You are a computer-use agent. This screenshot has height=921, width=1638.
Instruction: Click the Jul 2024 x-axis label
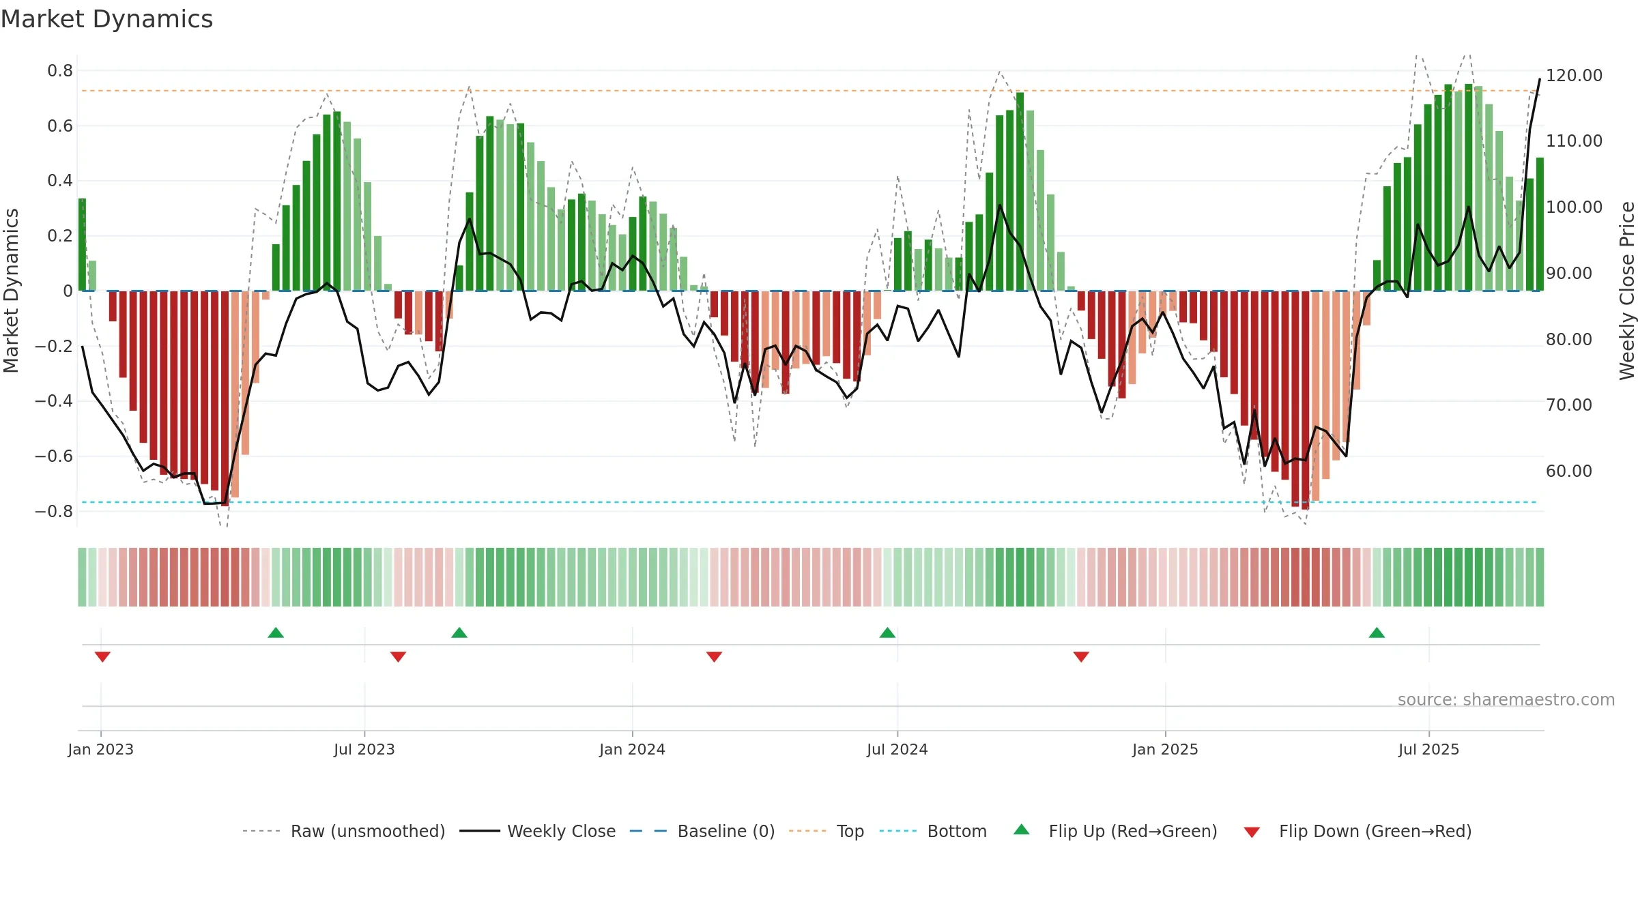pyautogui.click(x=897, y=749)
